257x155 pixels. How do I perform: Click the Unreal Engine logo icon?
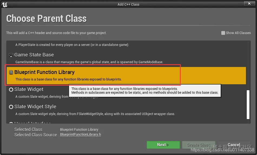[x=5, y=4]
